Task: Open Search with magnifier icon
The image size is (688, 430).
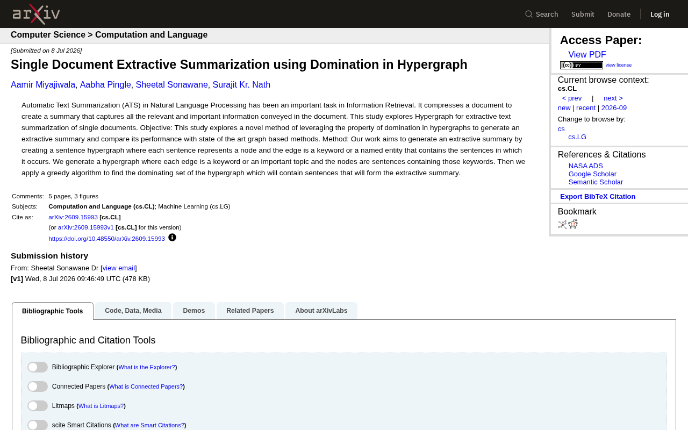Action: [x=542, y=14]
